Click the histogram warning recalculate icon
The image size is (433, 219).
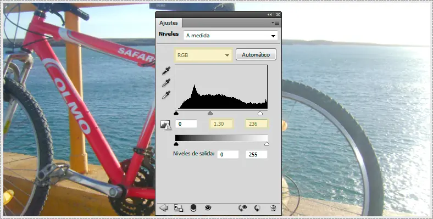point(166,125)
